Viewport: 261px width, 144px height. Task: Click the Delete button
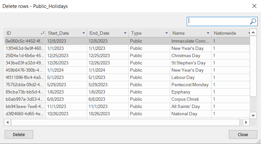tap(19, 134)
